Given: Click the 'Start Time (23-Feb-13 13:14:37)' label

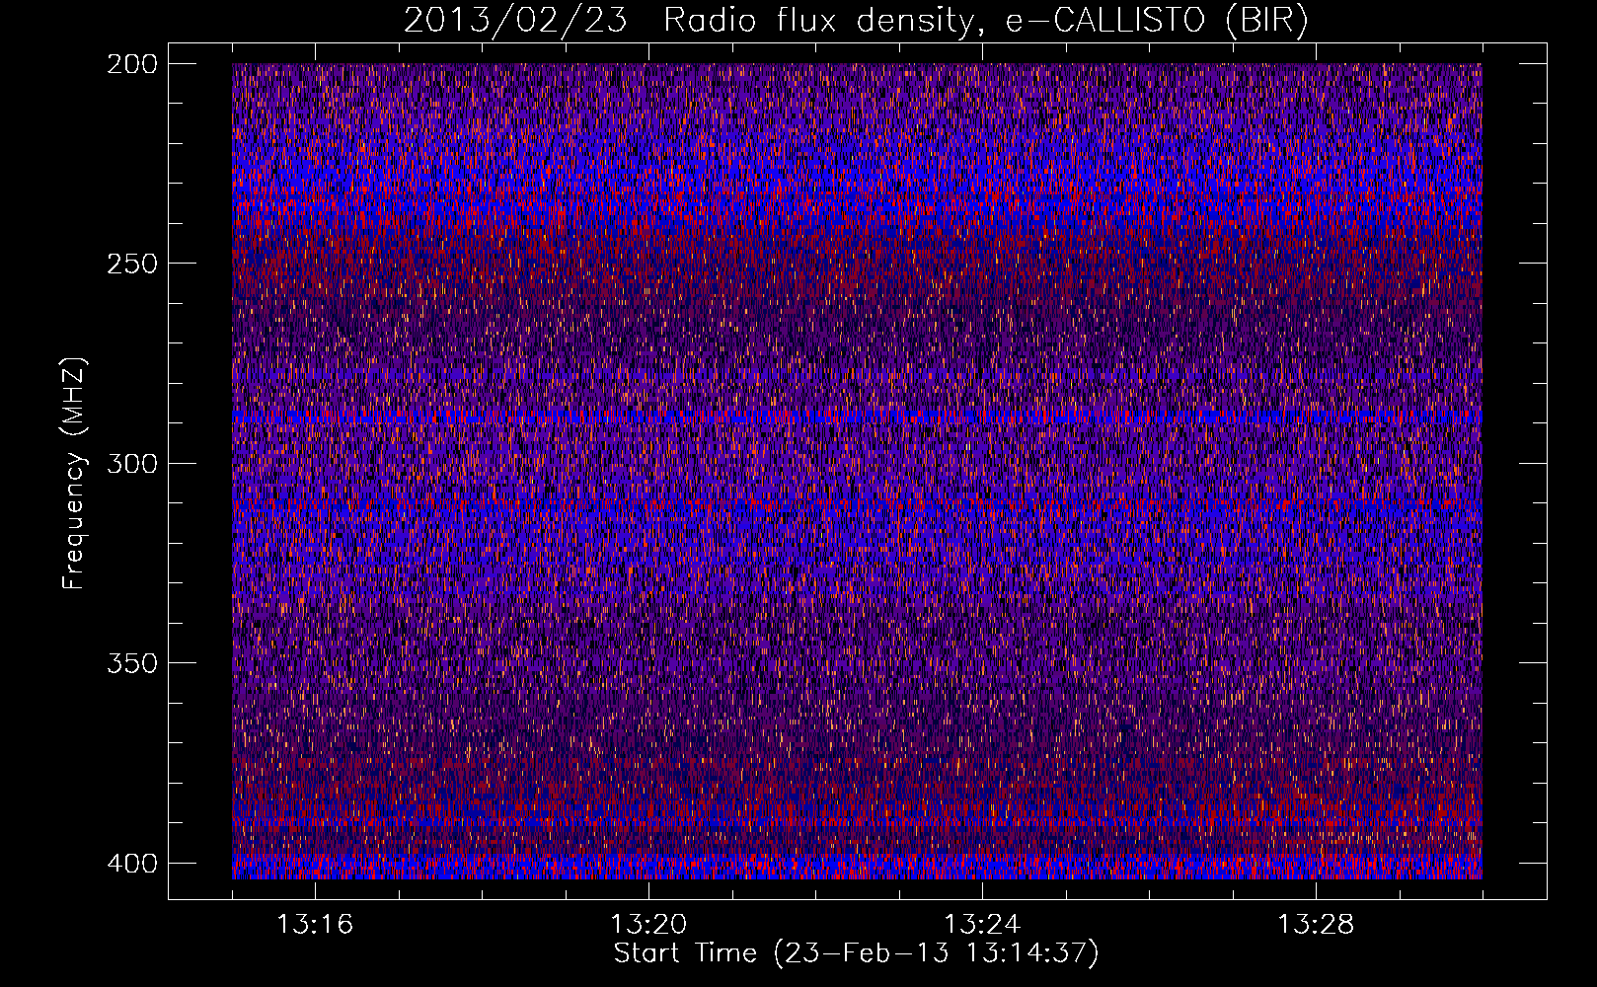Looking at the screenshot, I should tap(856, 953).
